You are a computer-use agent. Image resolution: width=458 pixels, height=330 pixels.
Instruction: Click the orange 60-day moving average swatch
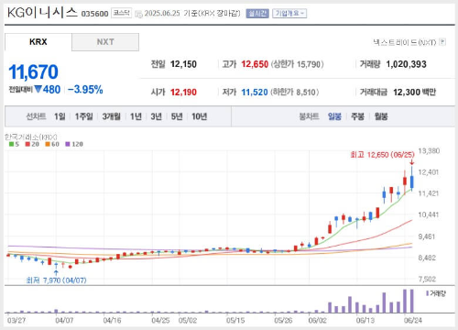(48, 144)
